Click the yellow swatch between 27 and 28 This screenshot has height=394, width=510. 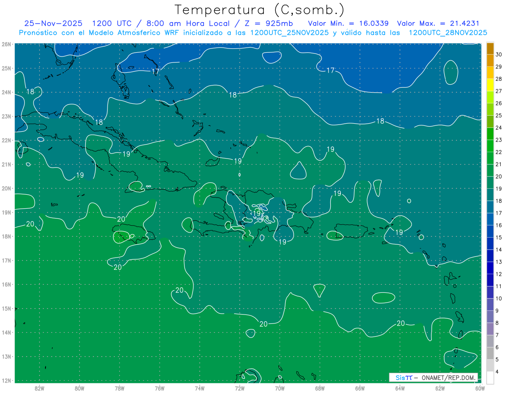tap(490, 85)
